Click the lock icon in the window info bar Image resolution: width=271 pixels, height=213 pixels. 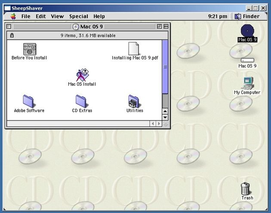pos(12,35)
